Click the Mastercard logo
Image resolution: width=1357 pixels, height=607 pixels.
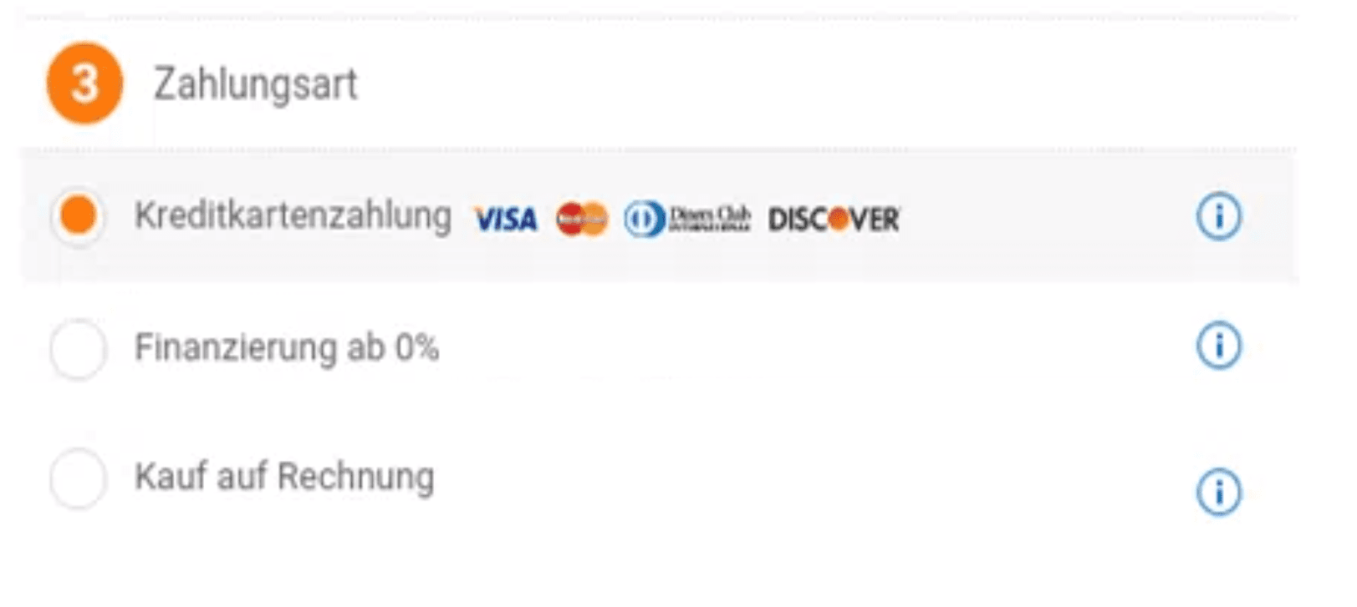tap(582, 220)
